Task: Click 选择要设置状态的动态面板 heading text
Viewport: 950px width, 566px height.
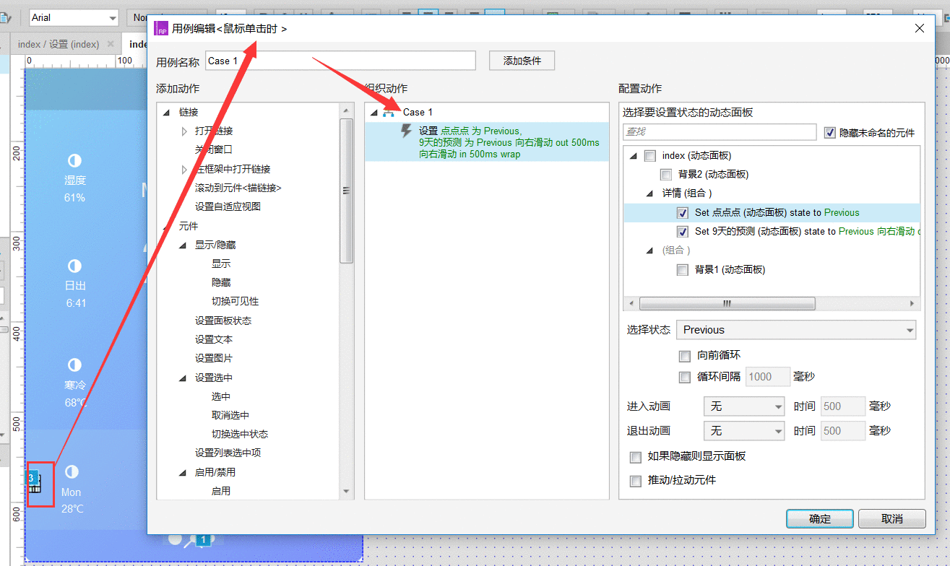Action: click(x=688, y=113)
